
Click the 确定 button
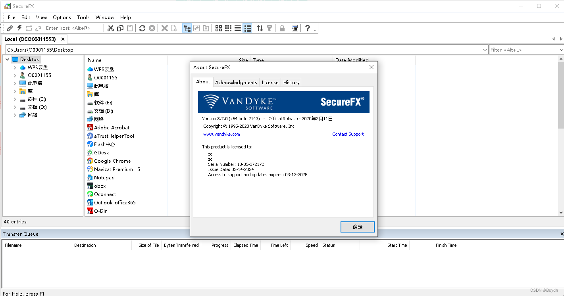coord(357,227)
